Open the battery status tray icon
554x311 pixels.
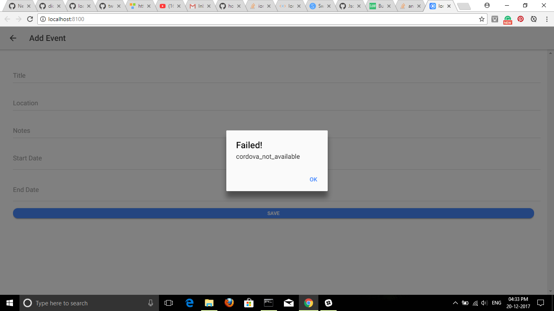[x=465, y=303]
